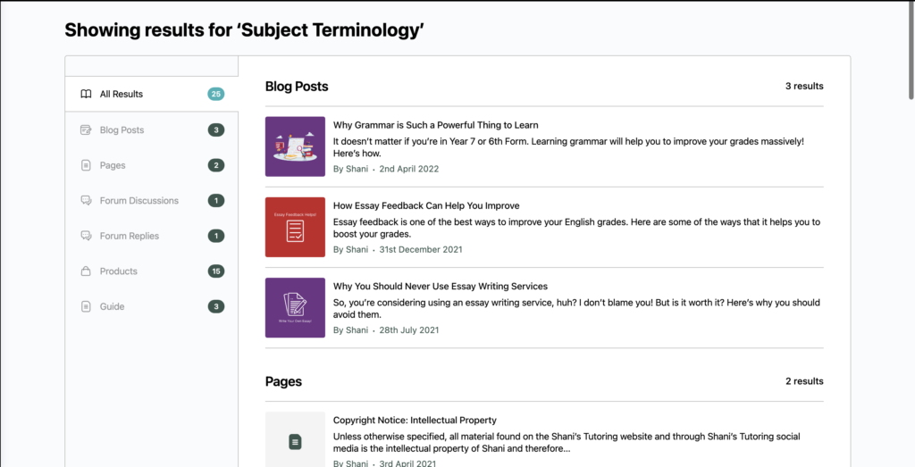Click the Copyright Notice page file icon
Image resolution: width=915 pixels, height=467 pixels.
[x=295, y=441]
